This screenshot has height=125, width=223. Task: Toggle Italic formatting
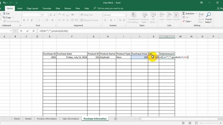click(x=28, y=20)
